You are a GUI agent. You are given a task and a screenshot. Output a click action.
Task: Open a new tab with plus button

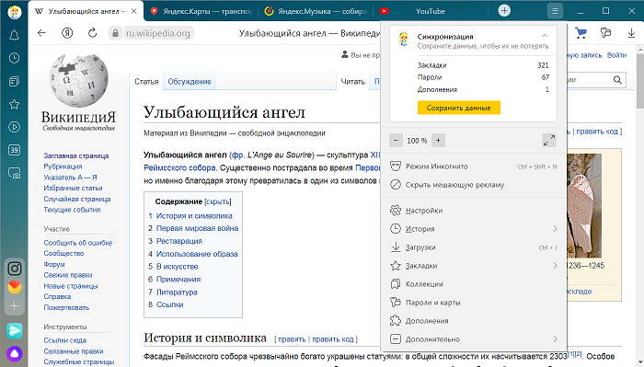504,11
